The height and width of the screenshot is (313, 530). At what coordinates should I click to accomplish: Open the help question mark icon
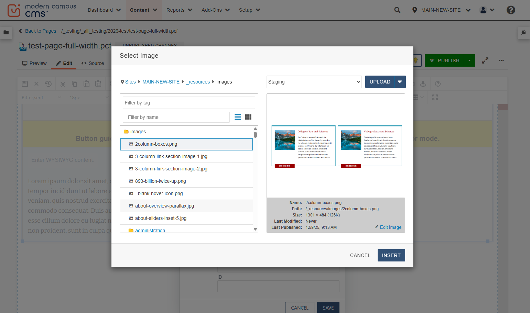pyautogui.click(x=511, y=10)
